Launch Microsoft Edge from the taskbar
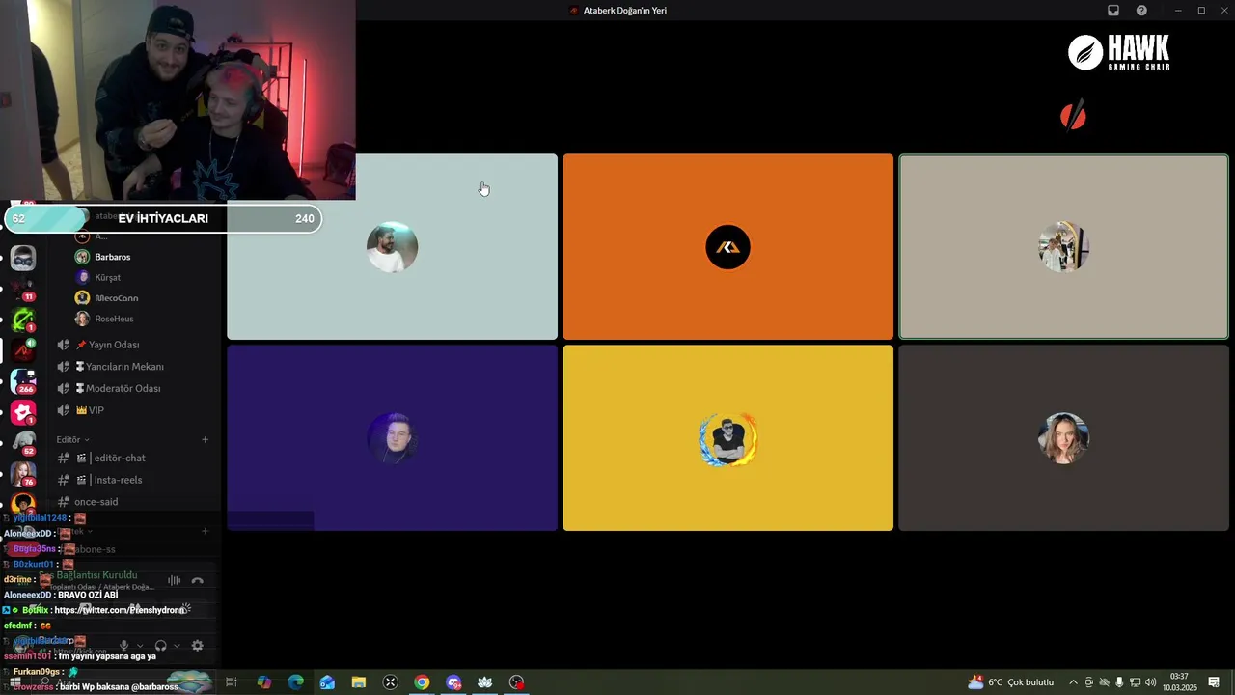The image size is (1235, 695). [295, 682]
